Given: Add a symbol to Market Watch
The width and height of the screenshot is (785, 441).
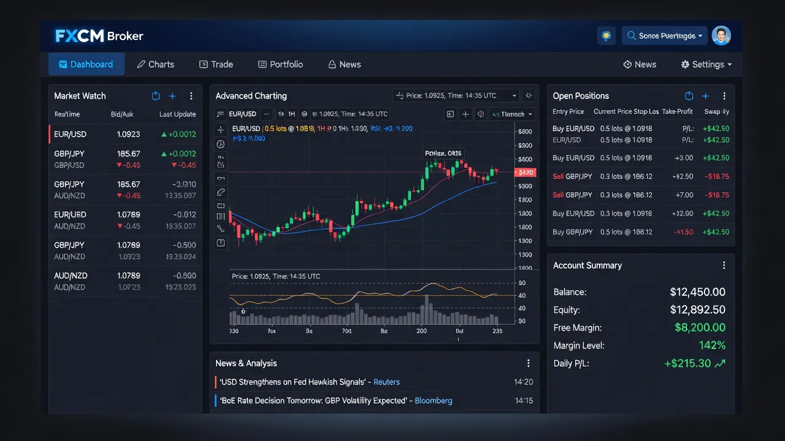Looking at the screenshot, I should (172, 96).
